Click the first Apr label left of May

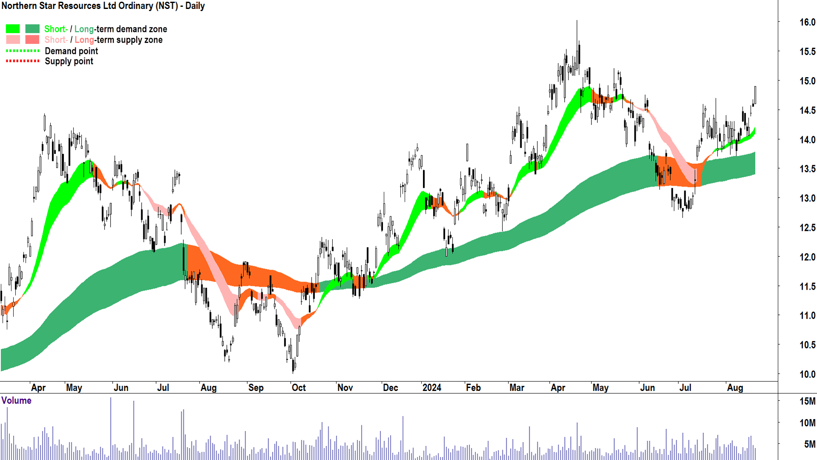(x=38, y=388)
